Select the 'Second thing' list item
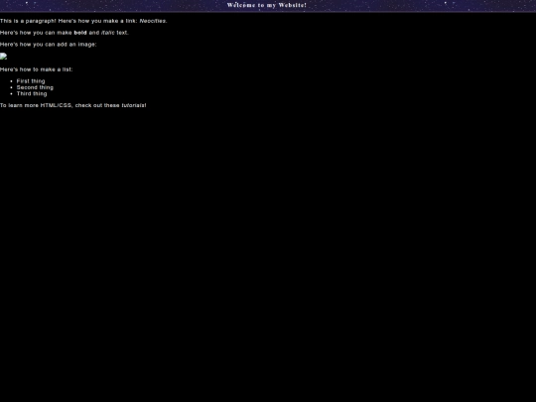 [35, 87]
